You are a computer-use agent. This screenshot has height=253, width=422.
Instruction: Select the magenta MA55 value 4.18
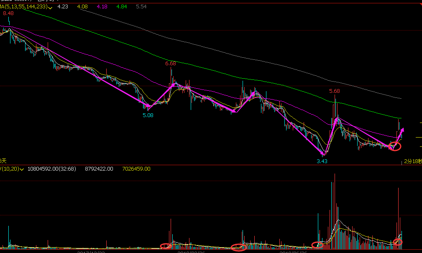[102, 6]
